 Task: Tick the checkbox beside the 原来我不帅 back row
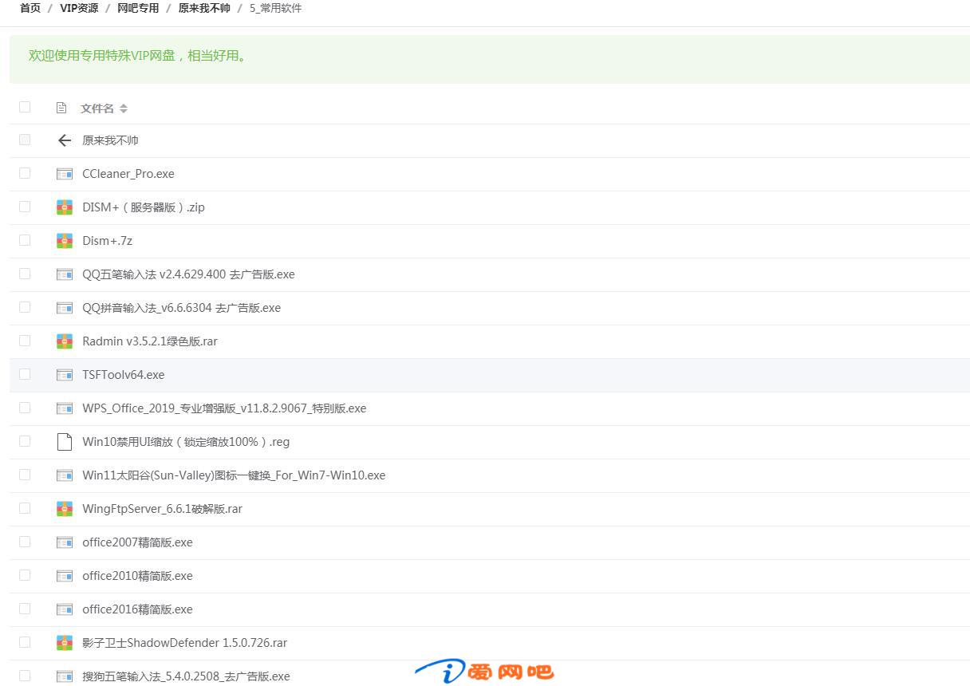pos(25,140)
